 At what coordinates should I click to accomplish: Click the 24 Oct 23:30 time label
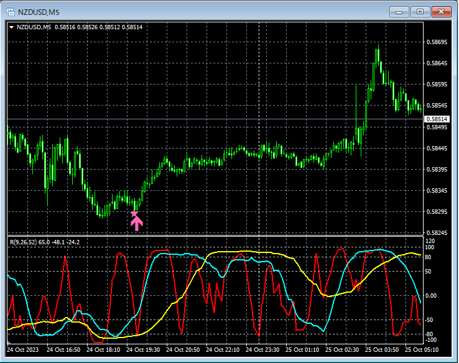click(x=262, y=350)
